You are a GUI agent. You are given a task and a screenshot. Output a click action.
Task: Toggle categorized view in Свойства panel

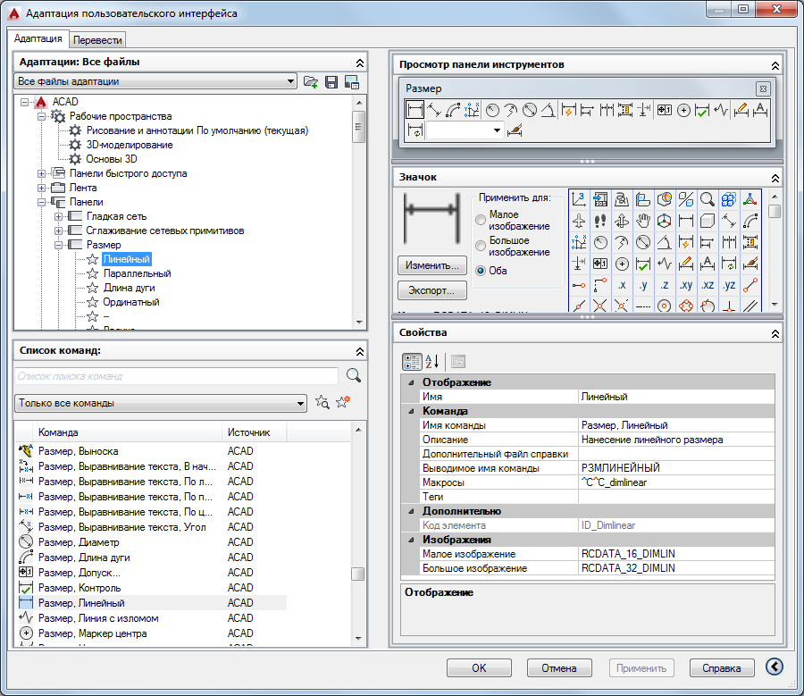(412, 362)
